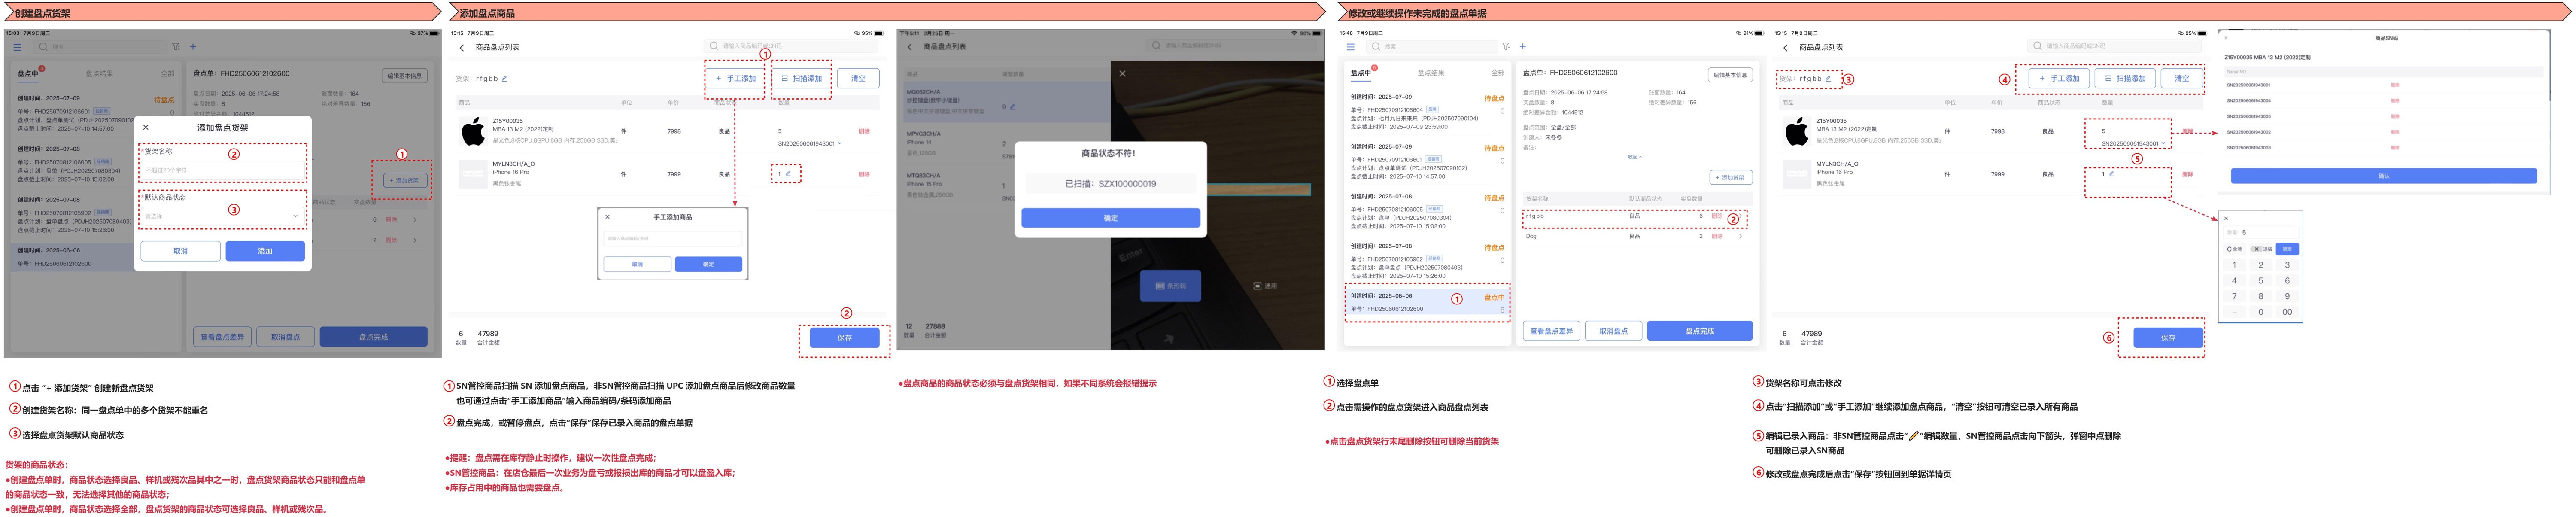2576x517 pixels.
Task: Open Dcg shelf row chevron in 15:48 screenshot
Action: click(x=1741, y=236)
